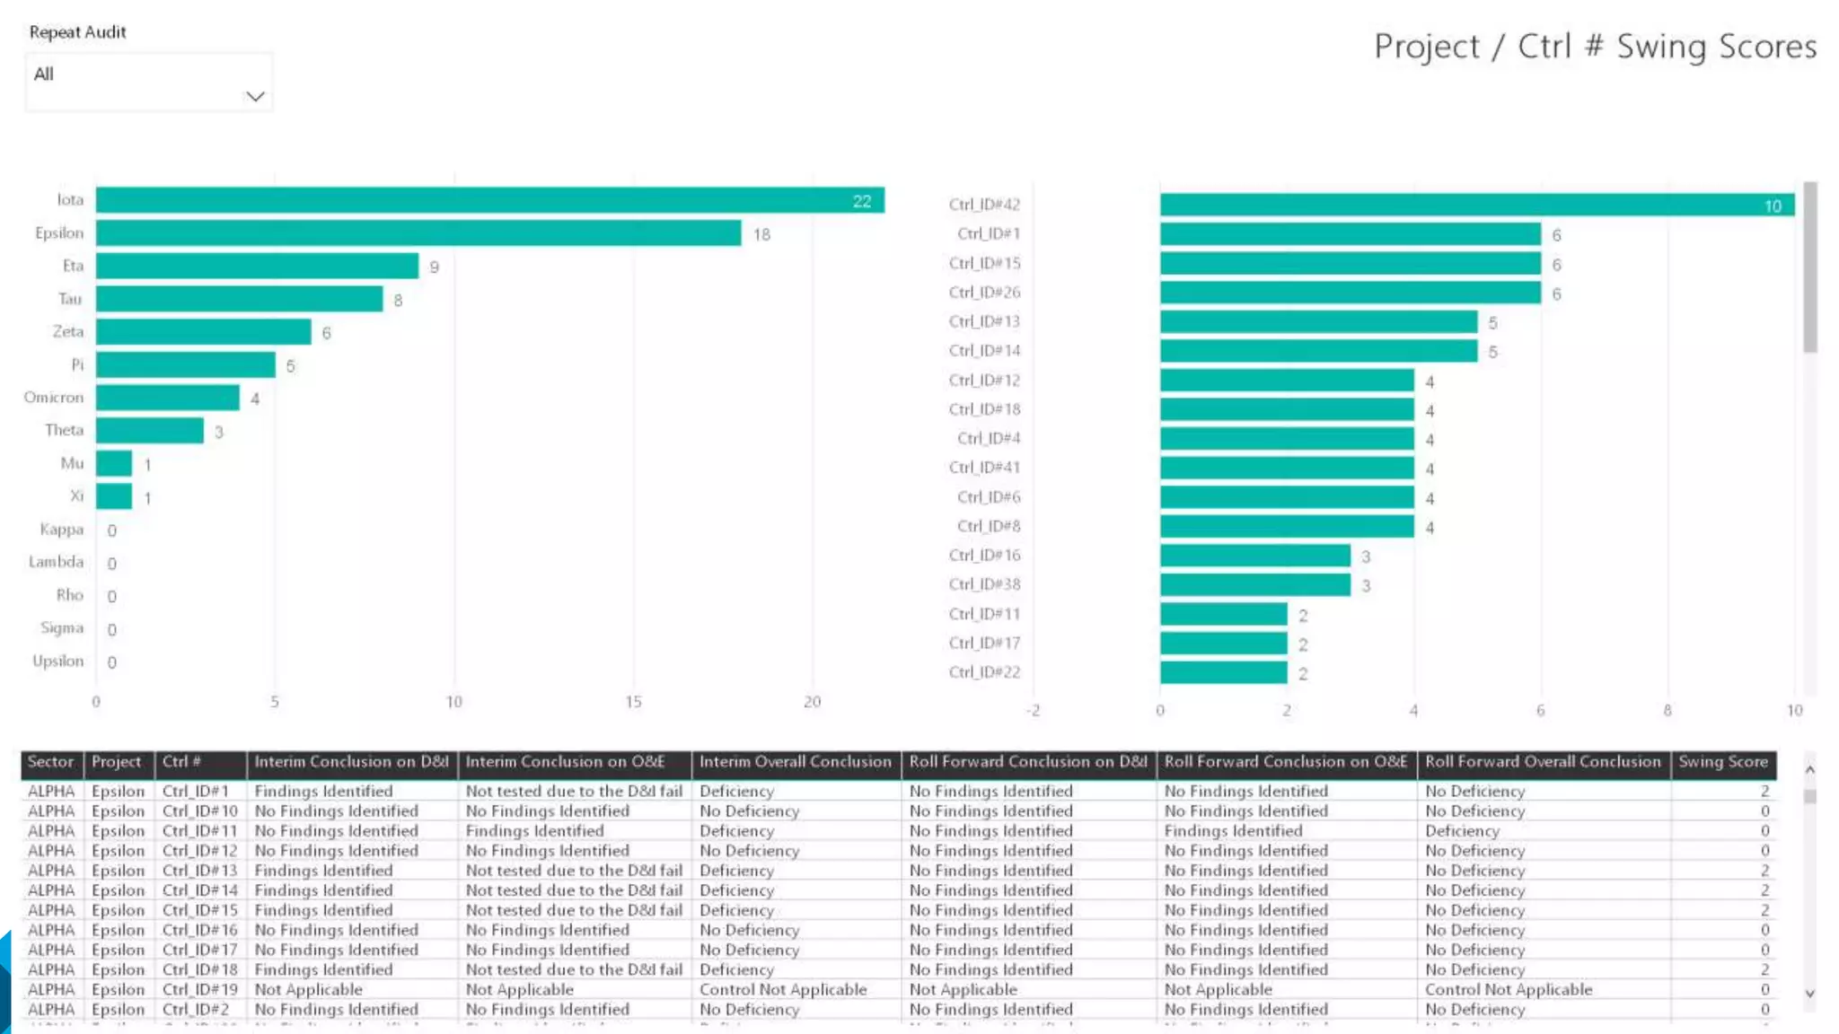Screen dimensions: 1839x1034
Task: Select the Iota bar with value 22
Action: (x=489, y=200)
